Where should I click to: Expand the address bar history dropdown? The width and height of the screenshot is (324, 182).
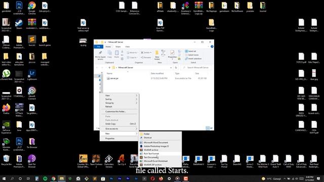tap(171, 67)
